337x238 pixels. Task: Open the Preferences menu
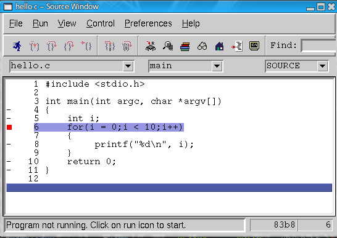pyautogui.click(x=148, y=23)
